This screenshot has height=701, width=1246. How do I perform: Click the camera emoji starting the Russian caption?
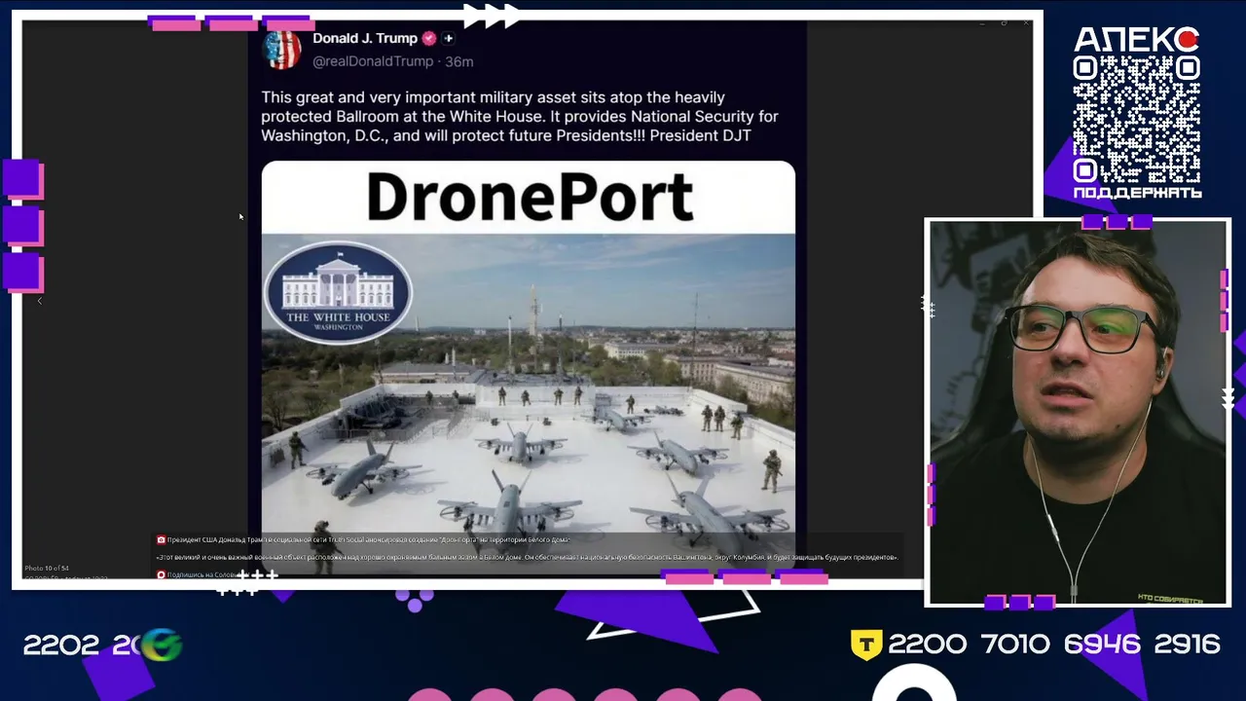tap(162, 539)
